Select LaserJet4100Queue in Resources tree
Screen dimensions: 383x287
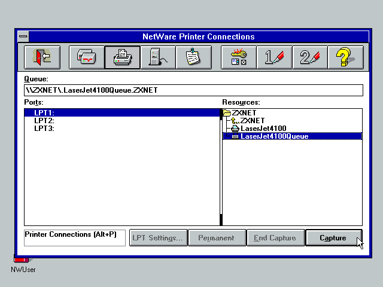click(x=293, y=136)
